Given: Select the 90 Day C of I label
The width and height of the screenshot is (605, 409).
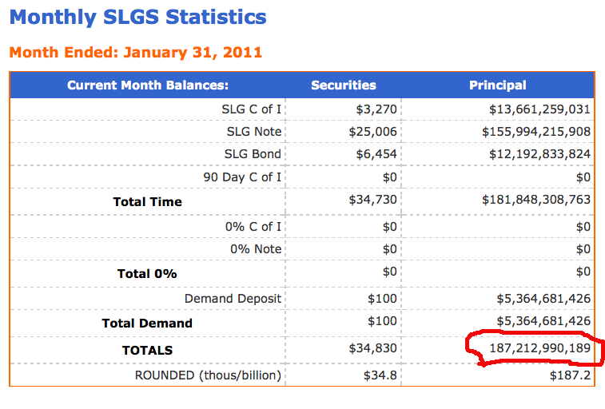Looking at the screenshot, I should click(x=242, y=177).
